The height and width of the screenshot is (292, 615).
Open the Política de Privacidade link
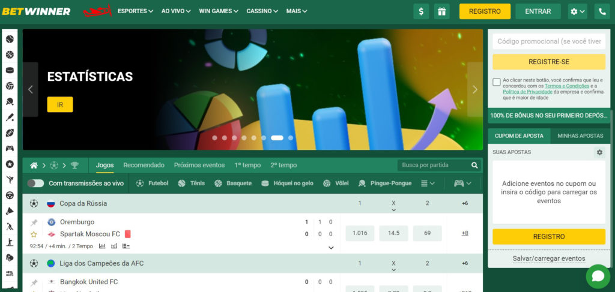527,92
